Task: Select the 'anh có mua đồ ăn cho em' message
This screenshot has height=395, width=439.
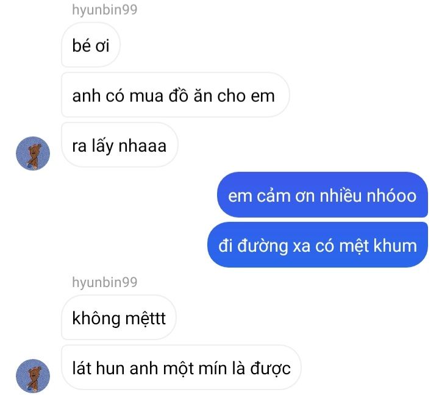Action: click(175, 95)
